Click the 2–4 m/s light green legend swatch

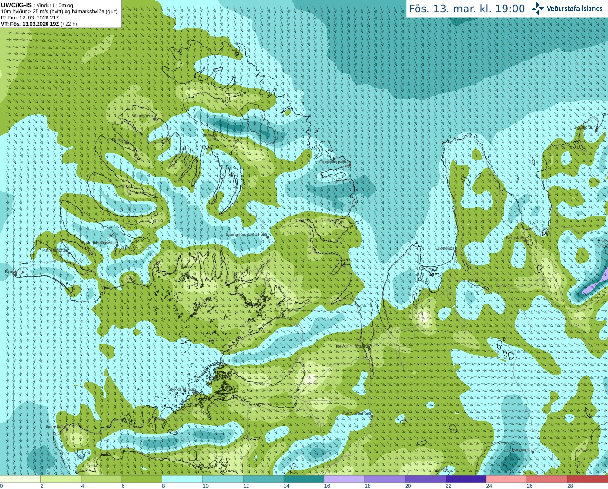tap(61, 479)
